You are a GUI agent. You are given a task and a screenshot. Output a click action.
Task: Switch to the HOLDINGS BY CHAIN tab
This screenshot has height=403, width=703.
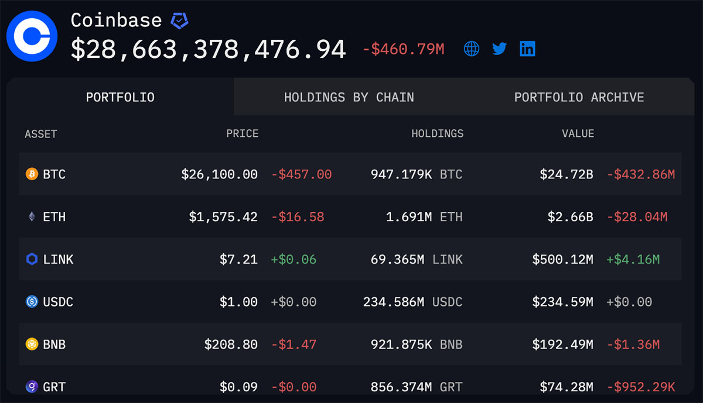349,97
